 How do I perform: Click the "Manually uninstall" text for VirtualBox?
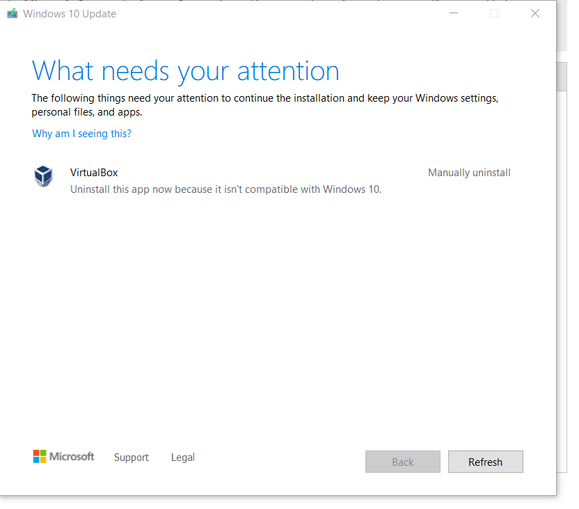coord(469,173)
